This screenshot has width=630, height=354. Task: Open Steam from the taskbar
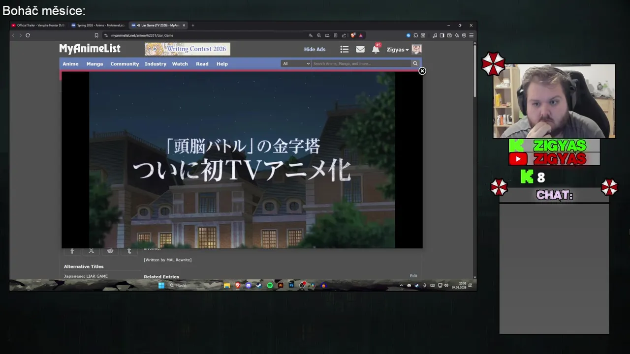click(x=259, y=285)
